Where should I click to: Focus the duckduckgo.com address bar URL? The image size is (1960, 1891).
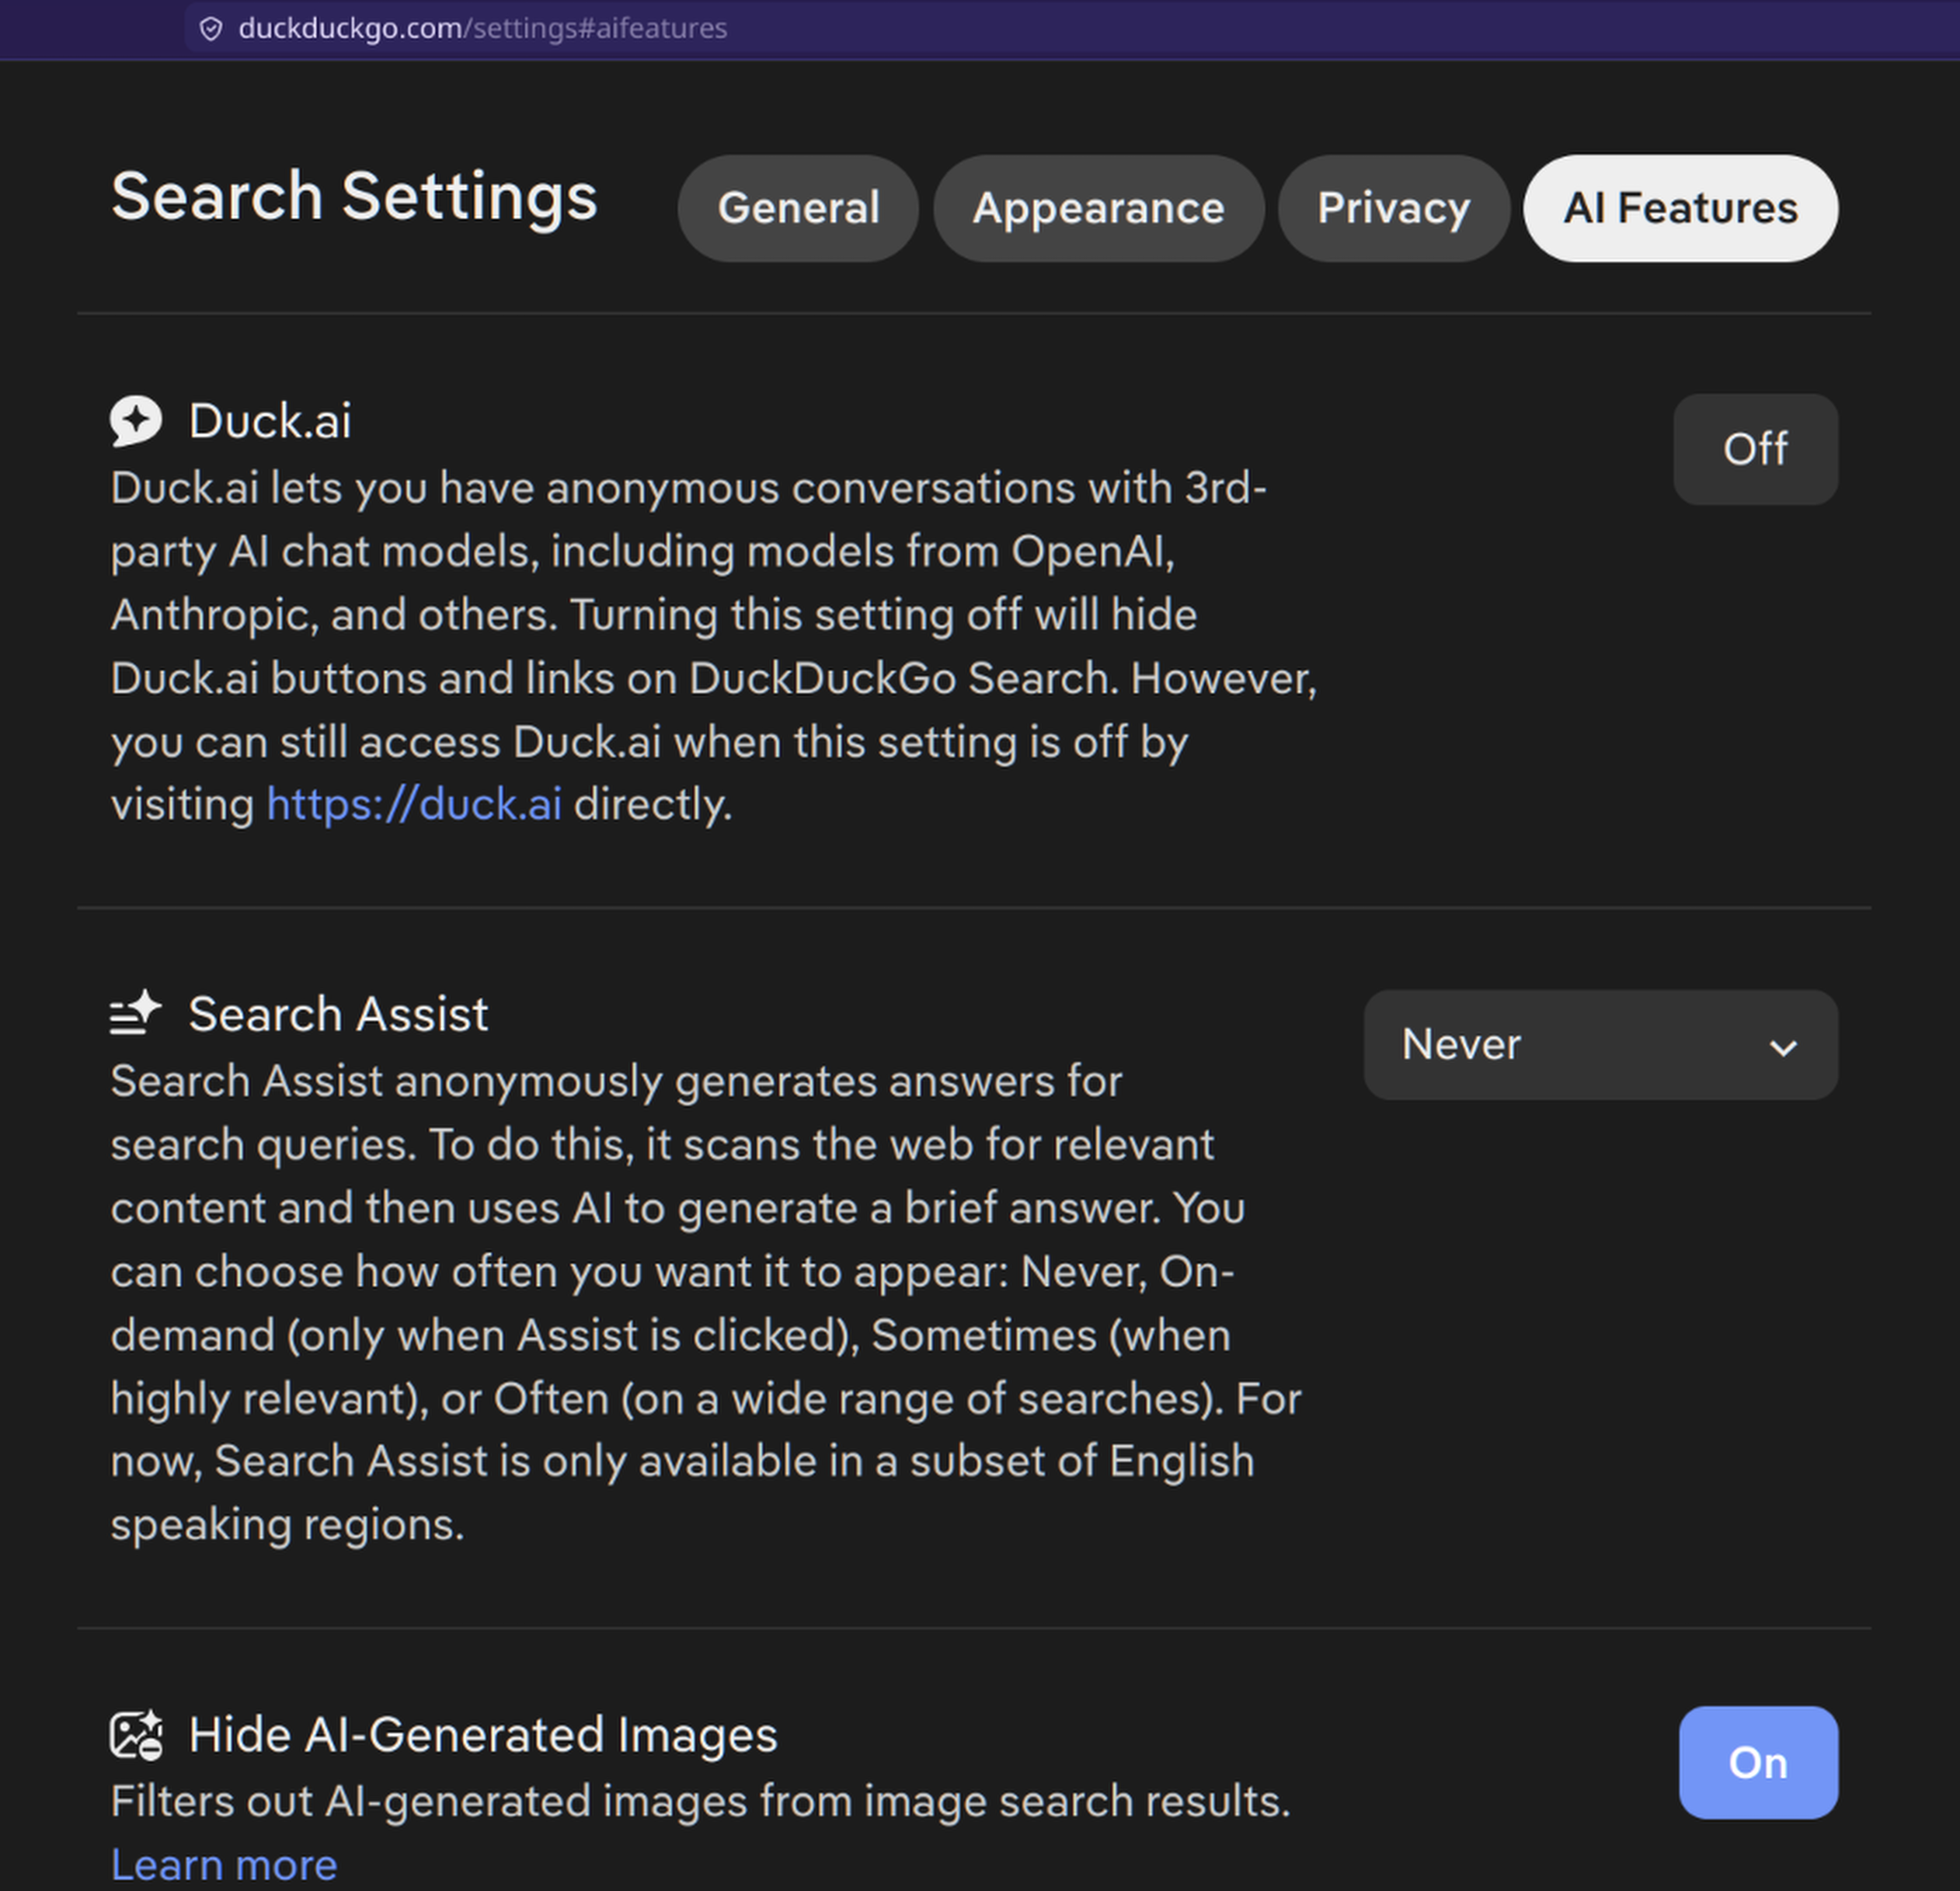[482, 28]
